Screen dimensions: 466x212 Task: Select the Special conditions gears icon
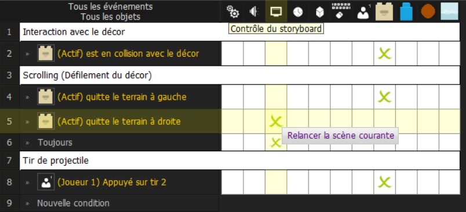point(232,12)
